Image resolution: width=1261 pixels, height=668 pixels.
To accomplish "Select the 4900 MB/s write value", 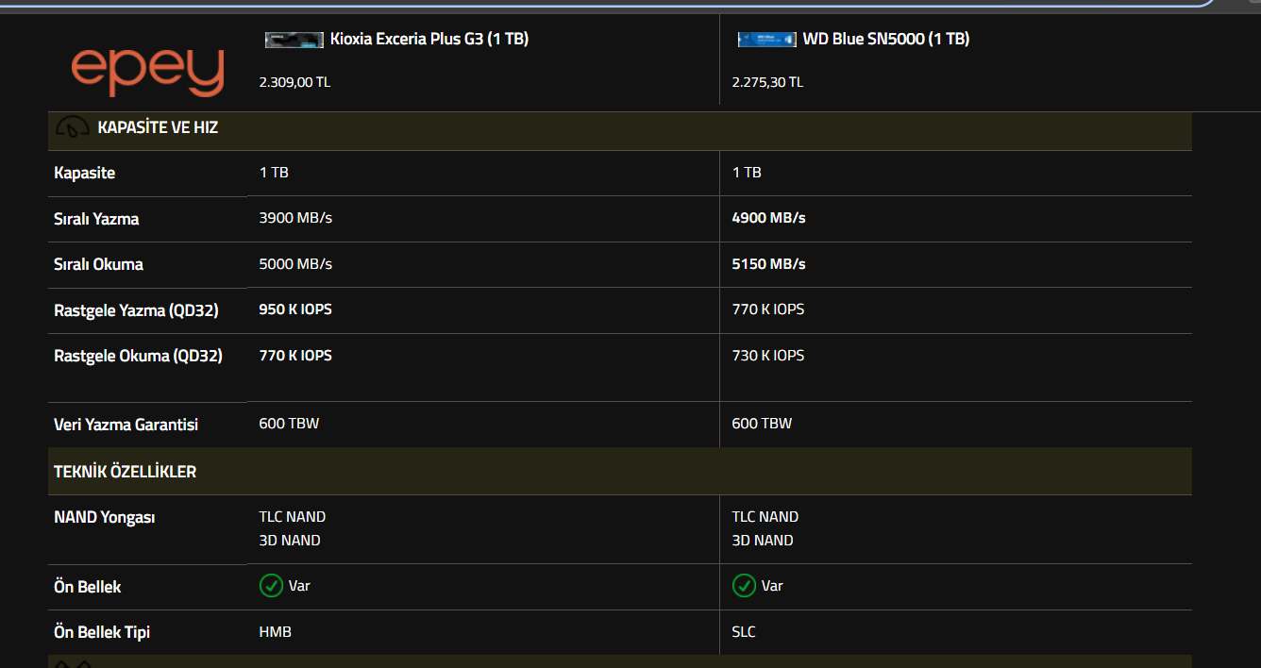I will pyautogui.click(x=768, y=218).
